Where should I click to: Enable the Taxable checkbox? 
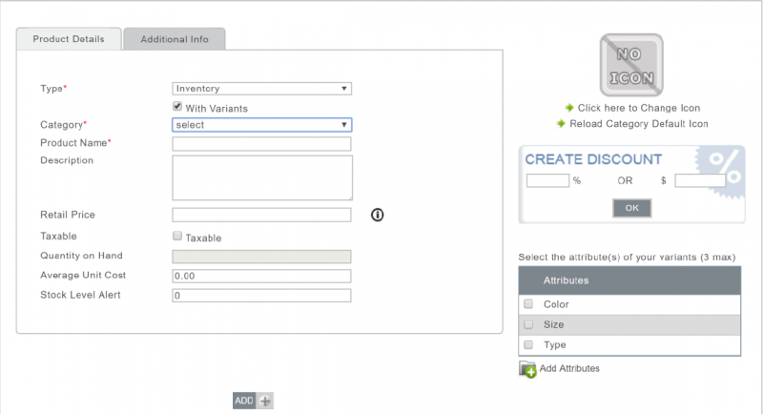(177, 237)
